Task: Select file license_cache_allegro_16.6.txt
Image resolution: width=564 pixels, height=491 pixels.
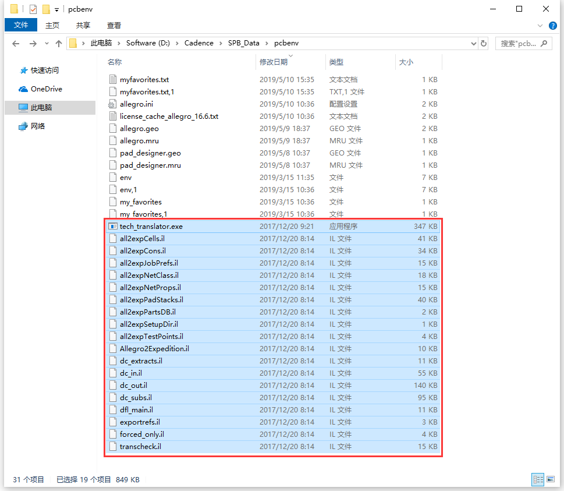Action: [169, 116]
